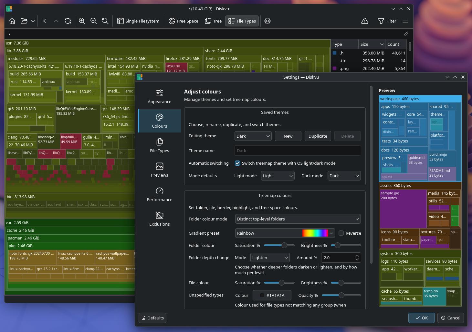Image resolution: width=472 pixels, height=332 pixels.
Task: Click the Amount % field showing 2.0
Action: coord(338,258)
